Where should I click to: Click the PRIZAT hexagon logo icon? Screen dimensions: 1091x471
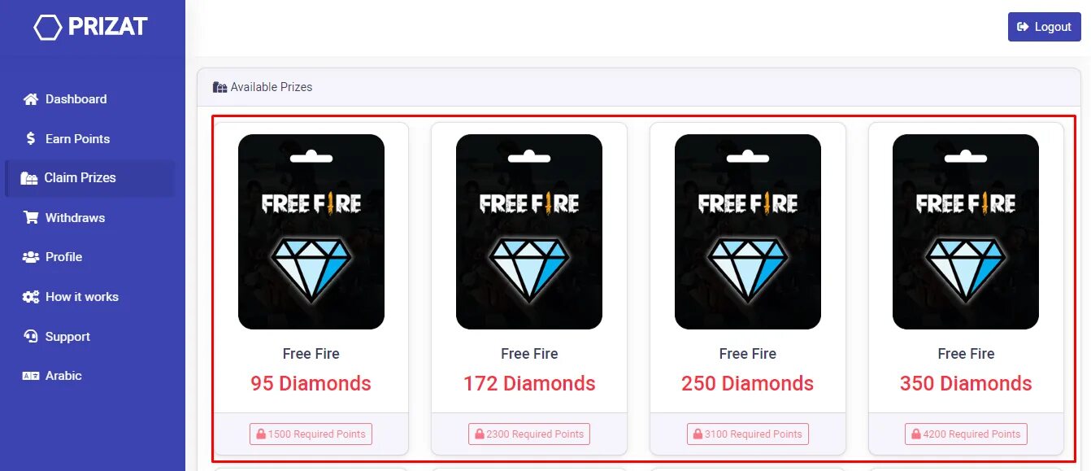[x=48, y=28]
